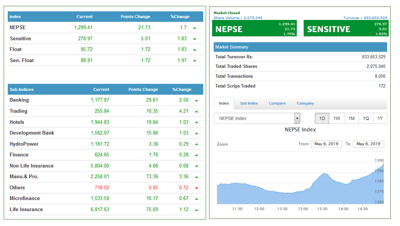The height and width of the screenshot is (226, 400).
Task: Click the To date field
Action: tap(368, 144)
